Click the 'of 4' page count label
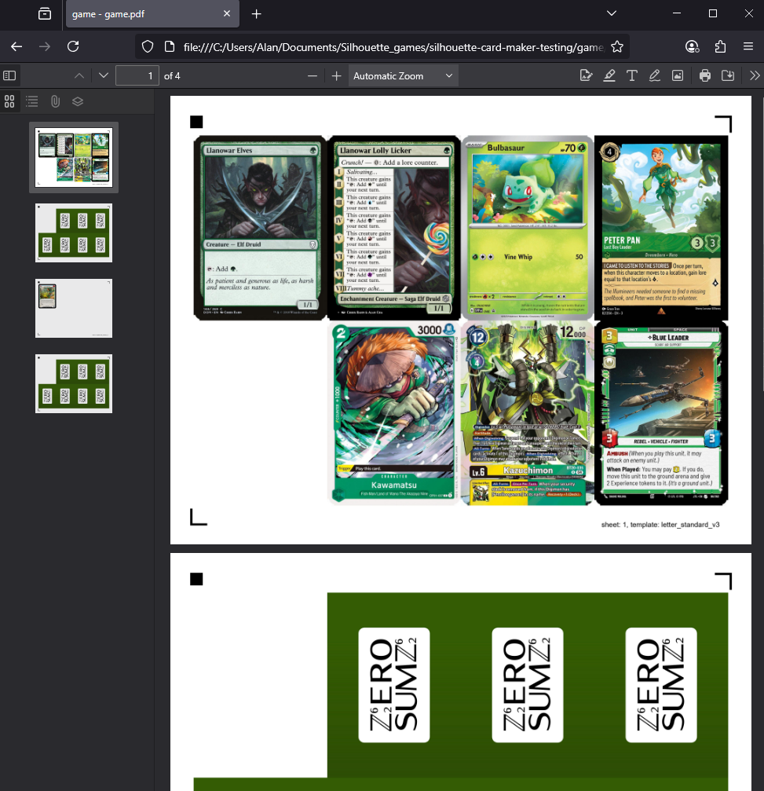Viewport: 764px width, 791px height. point(172,76)
